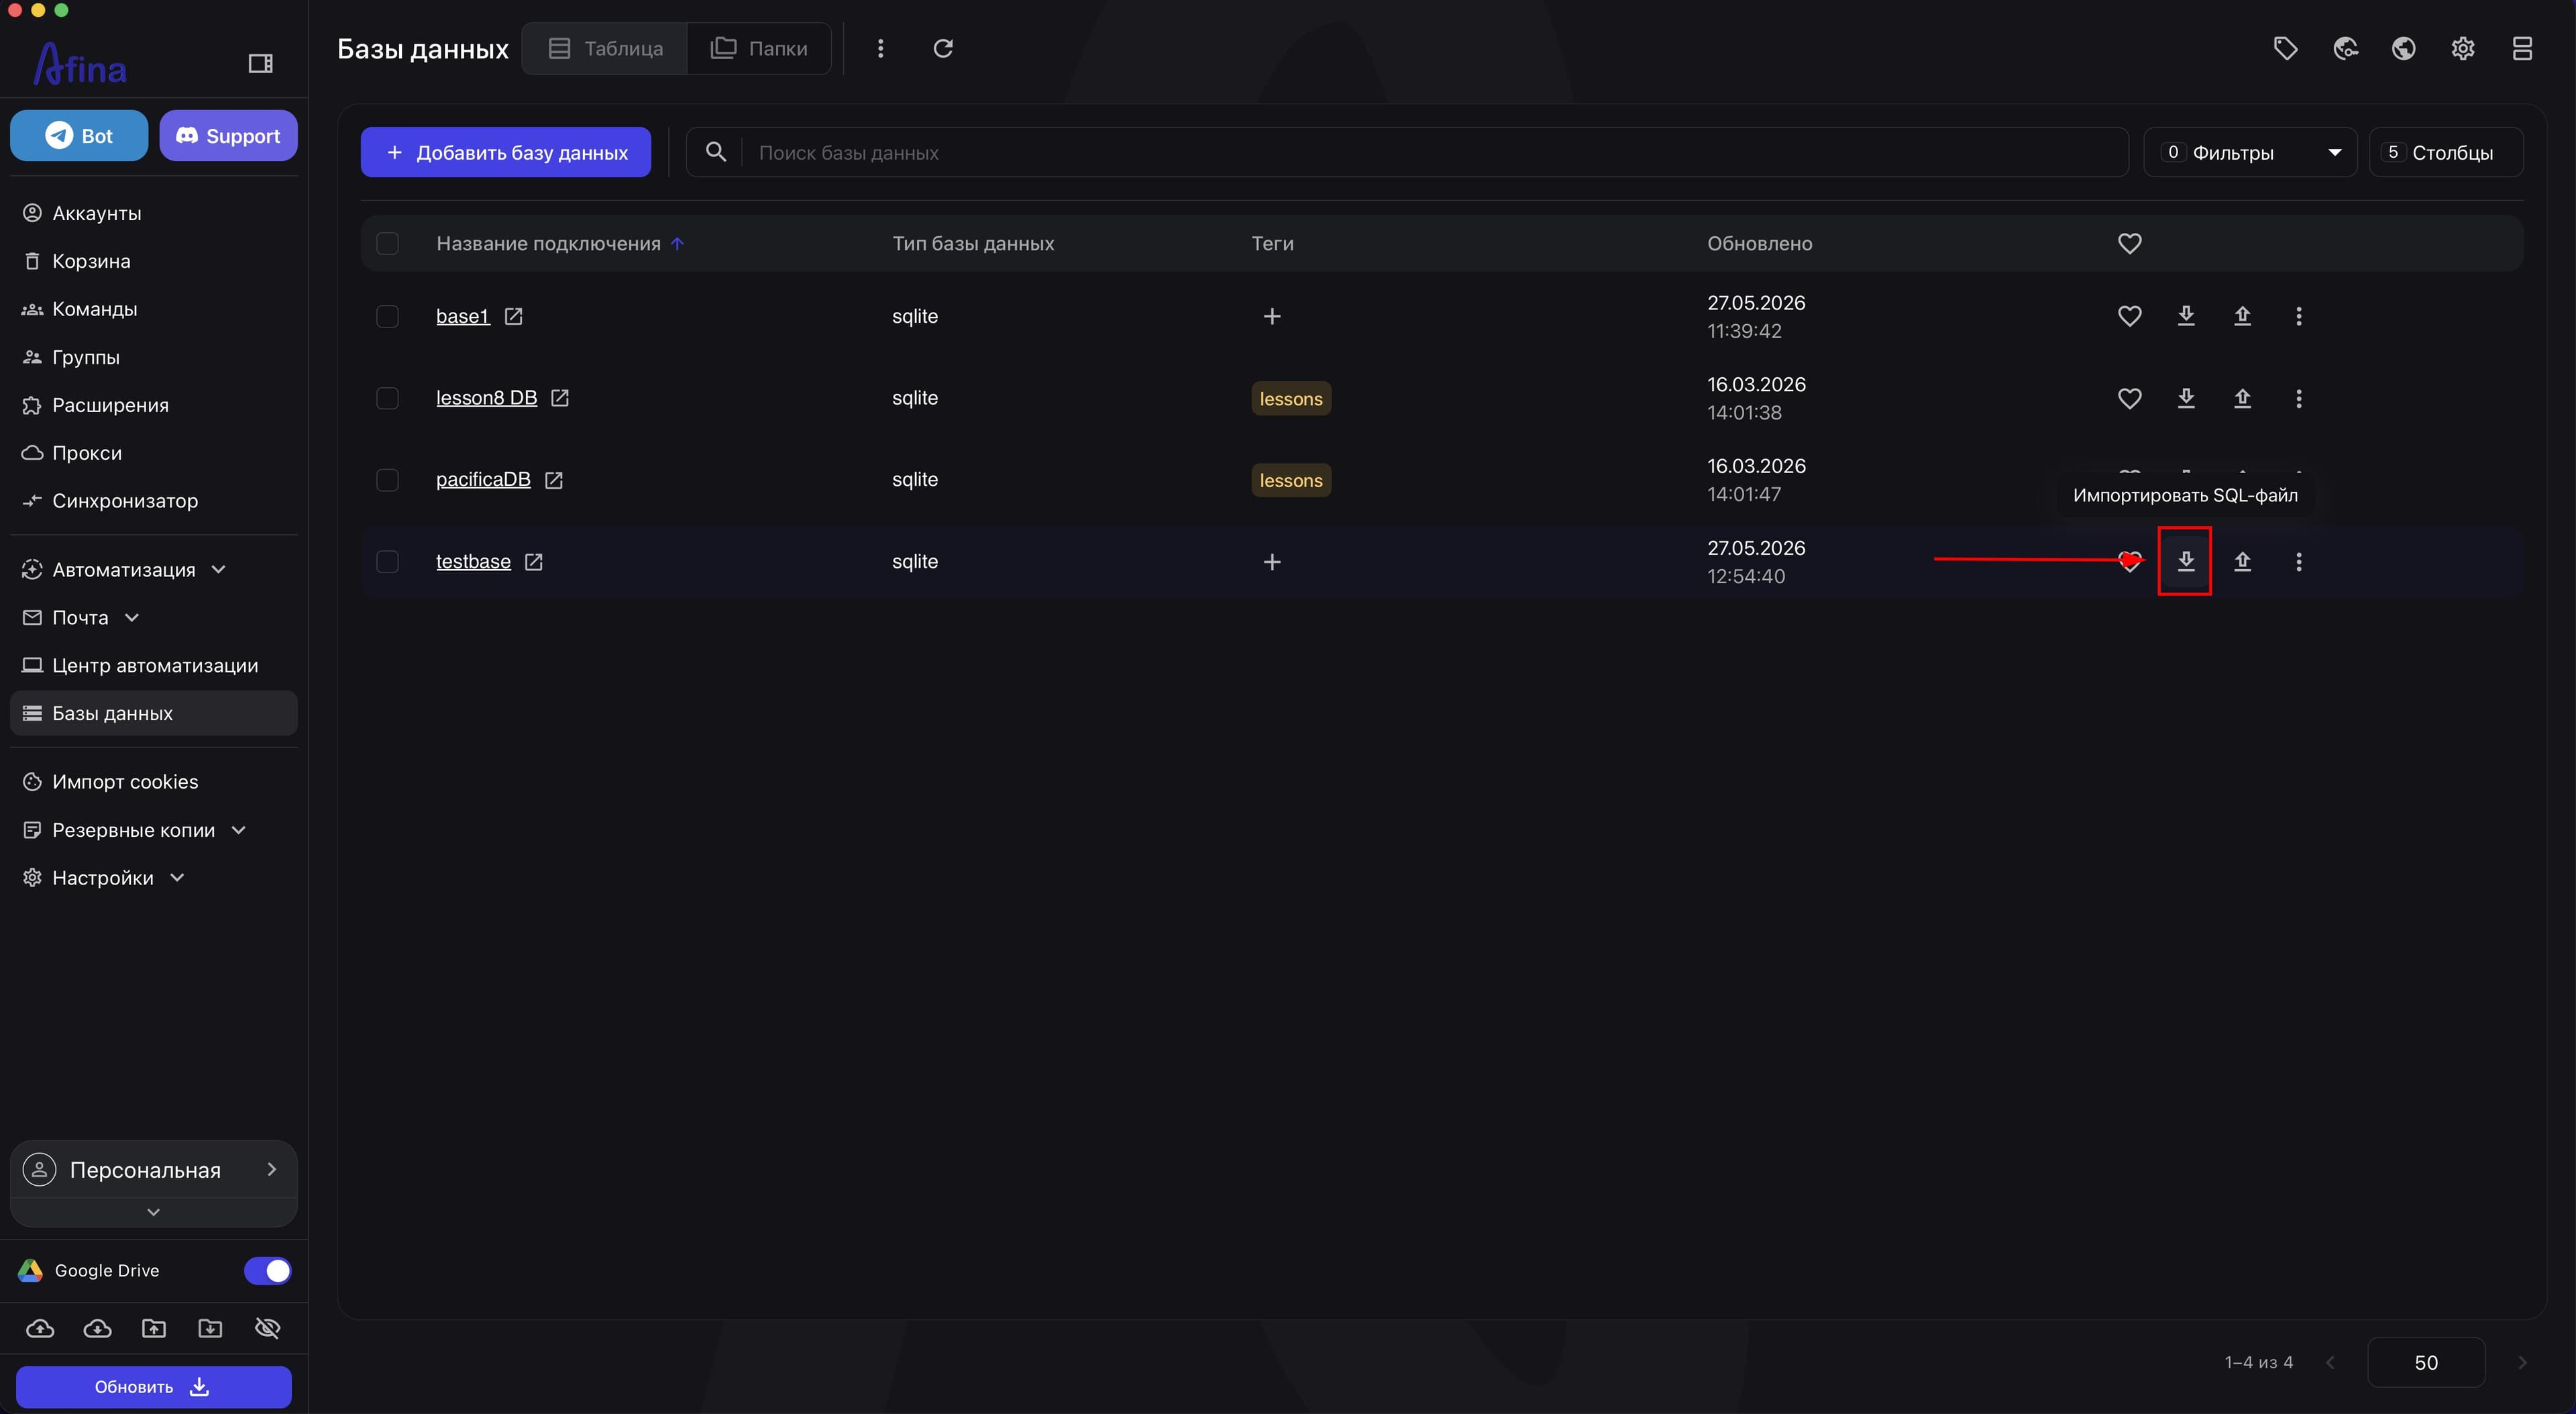
Task: Click folder download icon in sidebar bottom
Action: point(210,1328)
